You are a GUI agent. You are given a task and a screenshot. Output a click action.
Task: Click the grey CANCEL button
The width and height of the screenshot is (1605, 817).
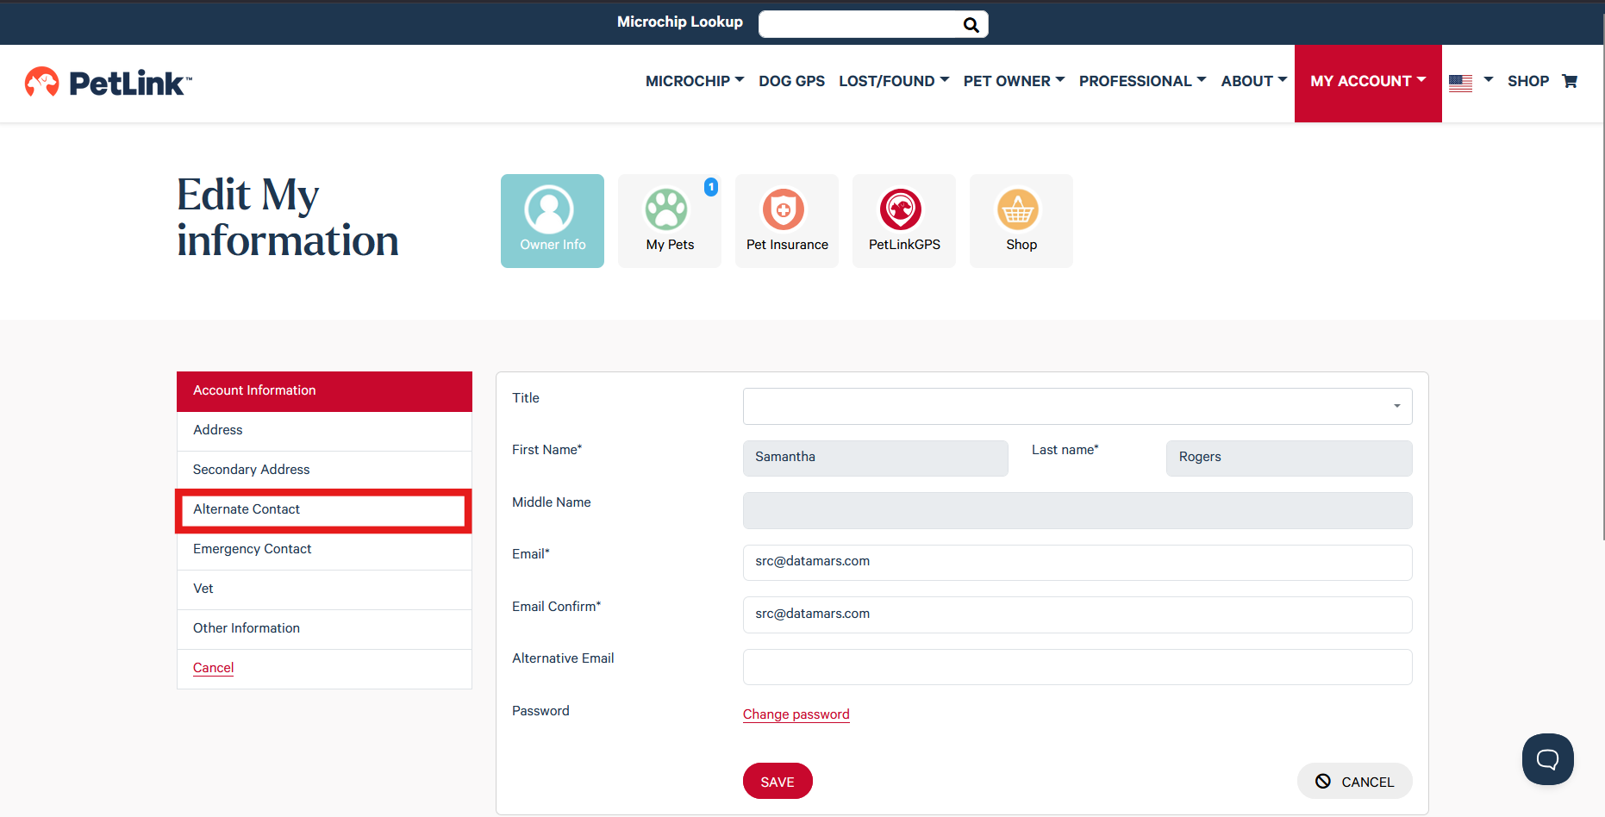(x=1354, y=781)
